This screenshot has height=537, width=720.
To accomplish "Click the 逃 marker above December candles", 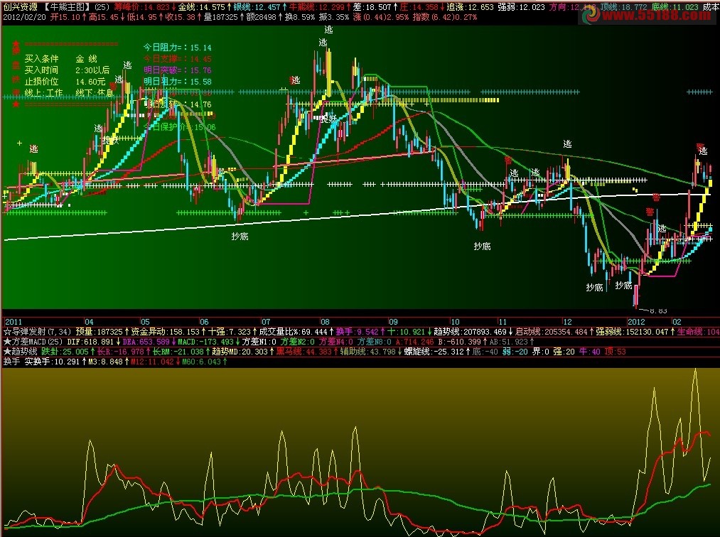I will [x=568, y=144].
